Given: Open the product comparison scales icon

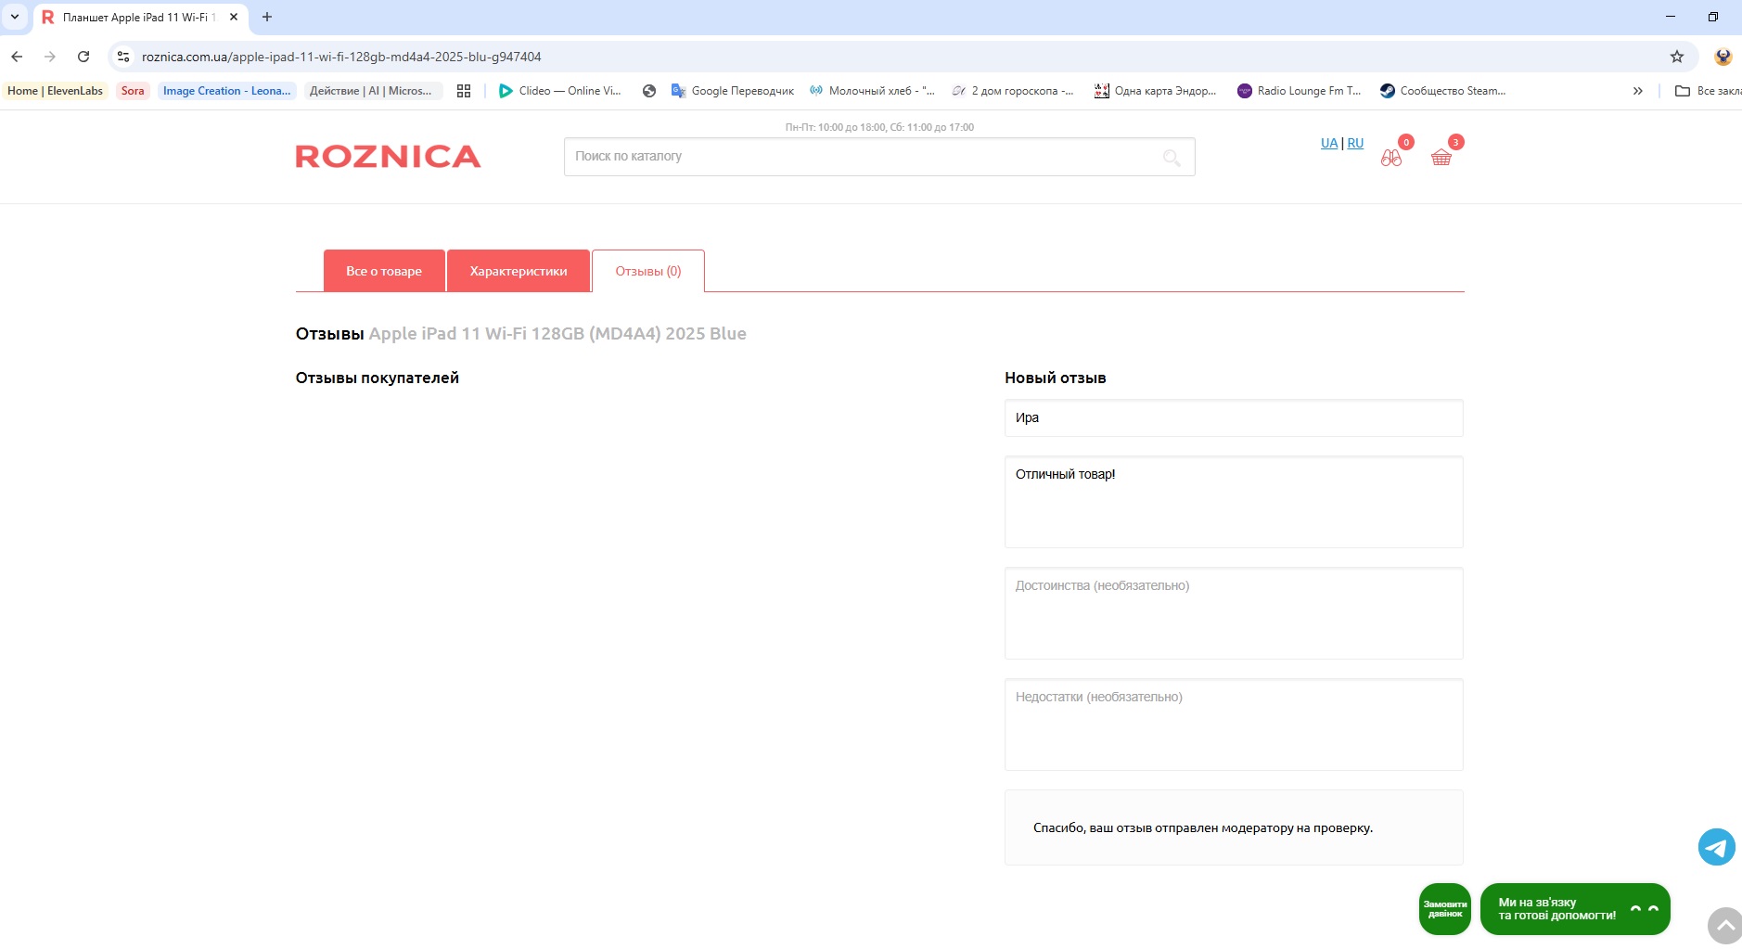Looking at the screenshot, I should pyautogui.click(x=1390, y=158).
